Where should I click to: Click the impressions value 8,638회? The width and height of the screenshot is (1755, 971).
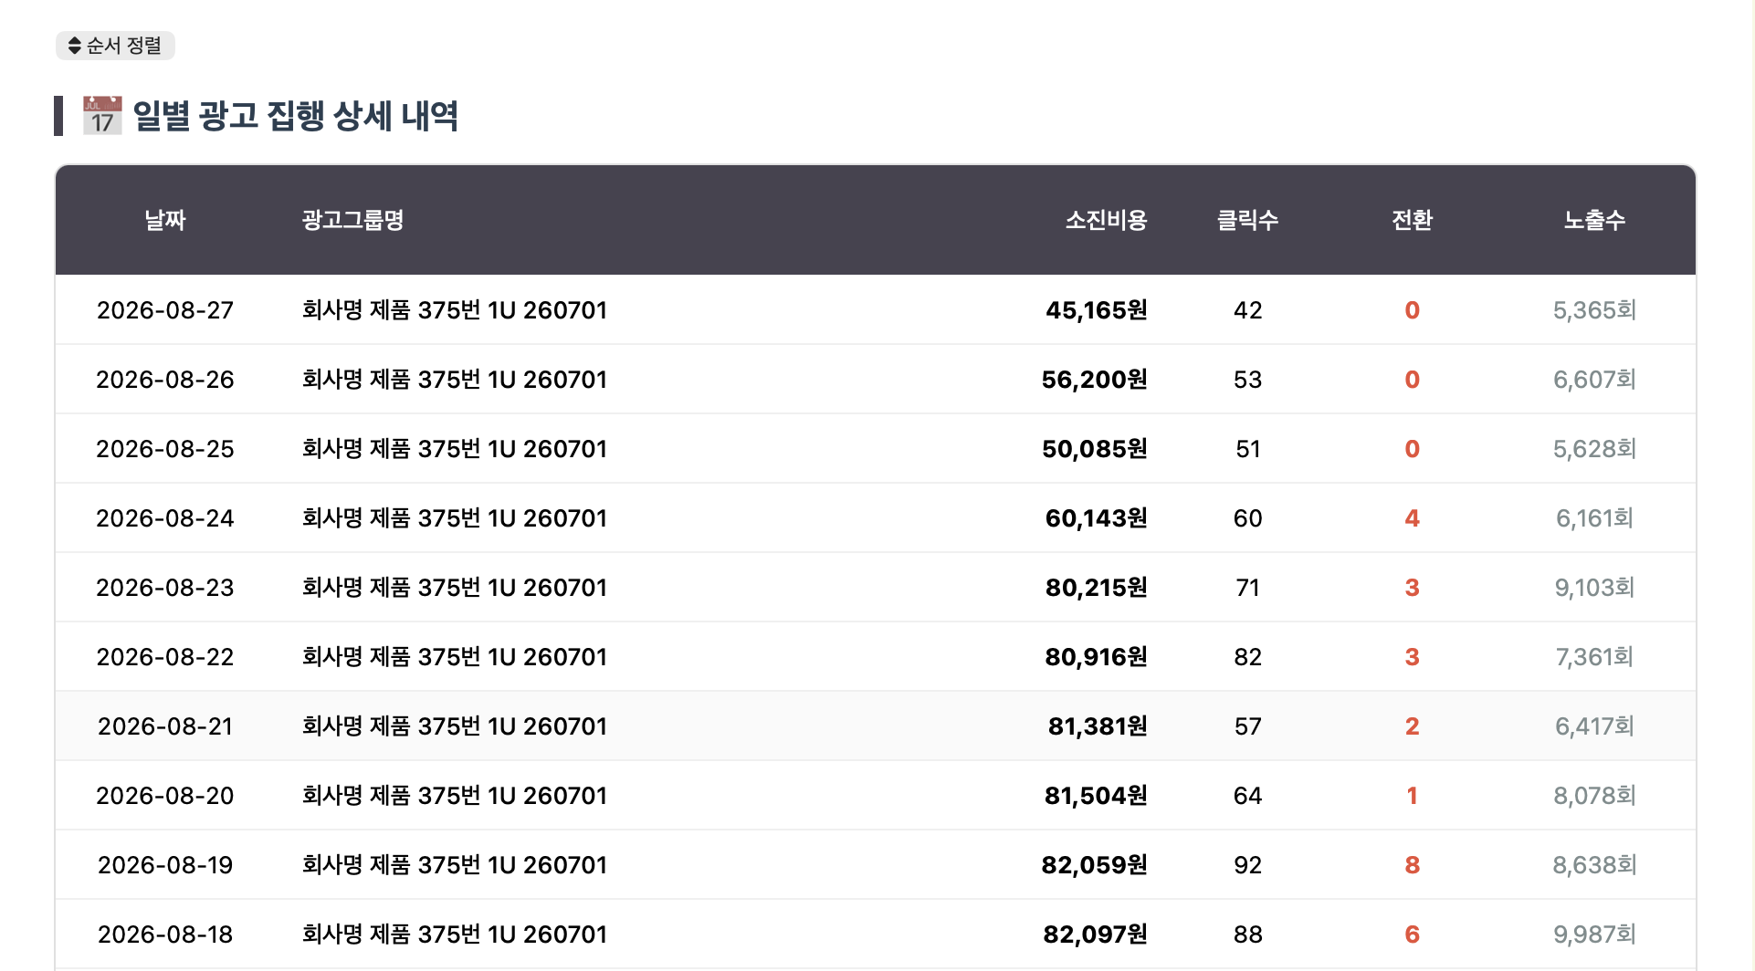point(1594,865)
